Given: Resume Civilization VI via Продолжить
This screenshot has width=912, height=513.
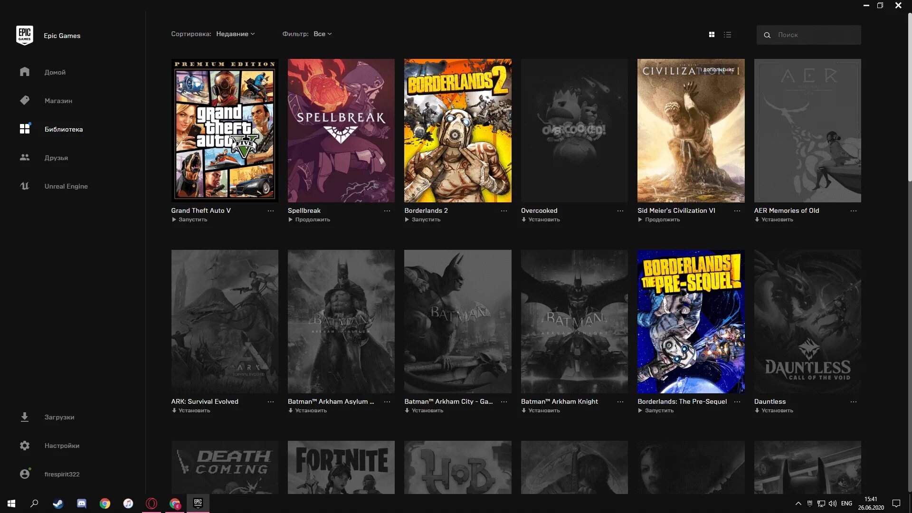Looking at the screenshot, I should (x=659, y=219).
